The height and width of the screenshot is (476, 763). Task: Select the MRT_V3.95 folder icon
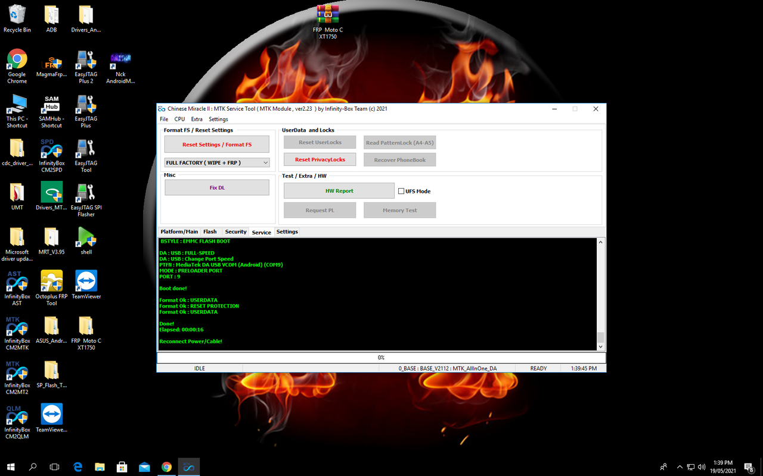click(x=52, y=241)
